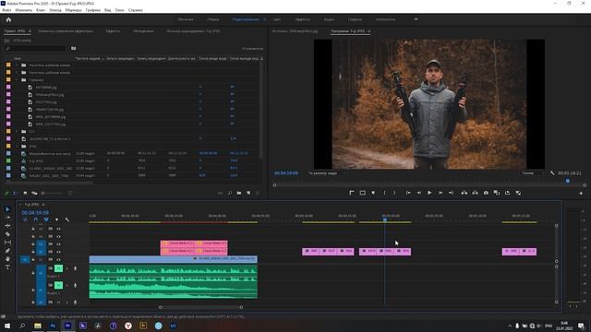
Task: Toggle nest sequences insert mode icon
Action: [x=25, y=219]
